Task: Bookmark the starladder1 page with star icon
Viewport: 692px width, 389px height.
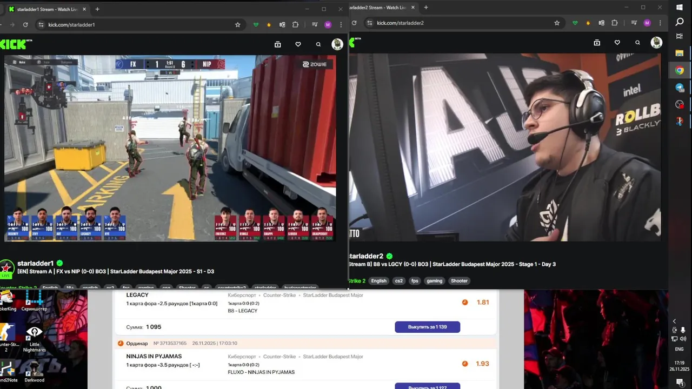Action: [x=237, y=24]
